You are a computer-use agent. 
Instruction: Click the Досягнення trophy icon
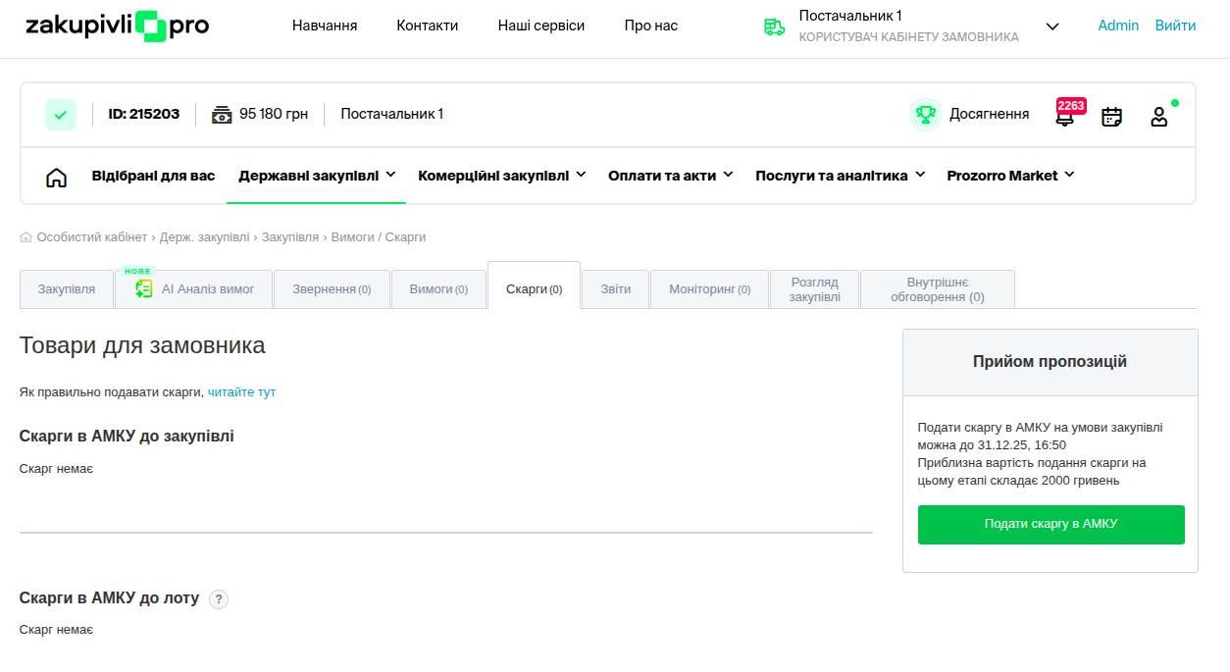(925, 115)
